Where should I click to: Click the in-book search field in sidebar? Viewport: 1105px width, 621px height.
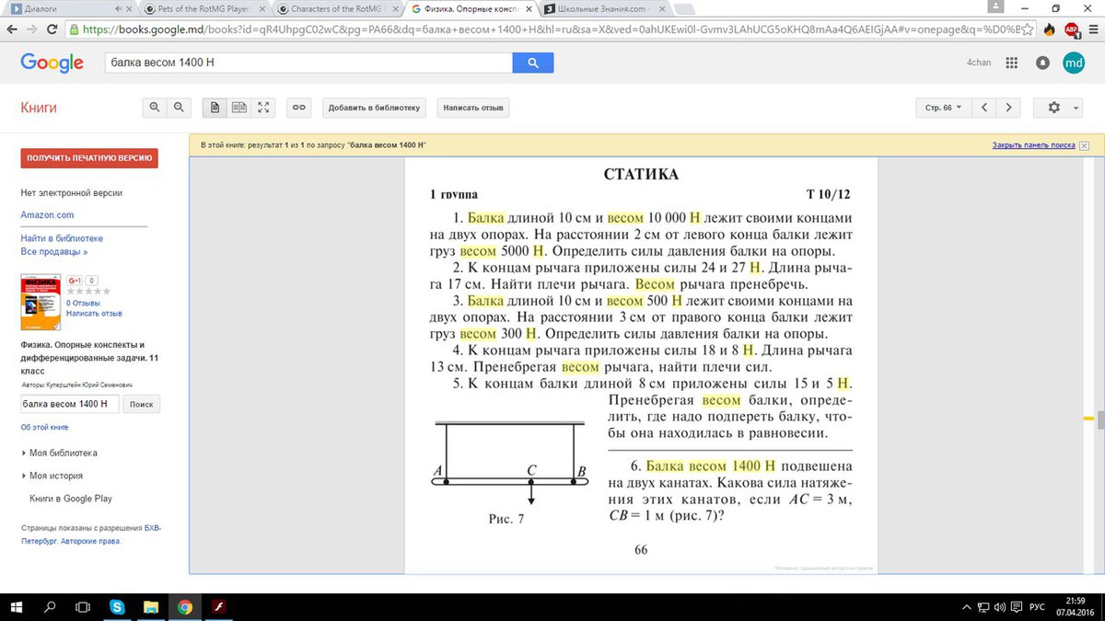[x=70, y=404]
